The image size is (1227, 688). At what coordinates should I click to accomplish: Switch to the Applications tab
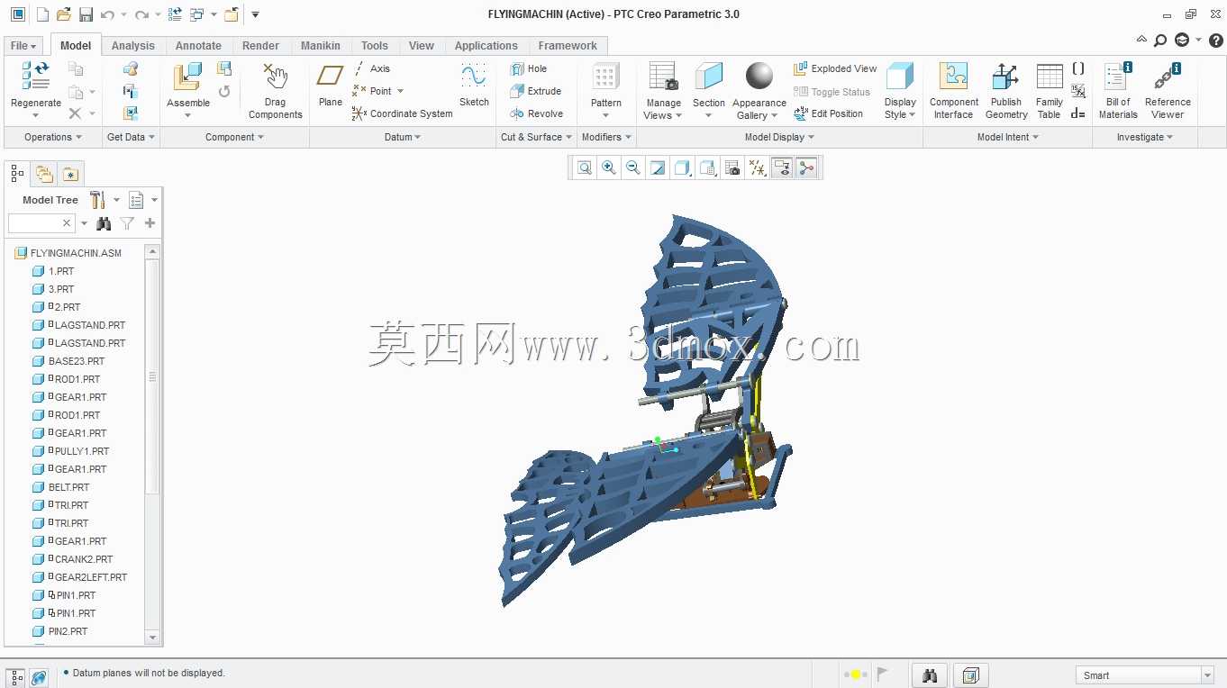point(486,46)
